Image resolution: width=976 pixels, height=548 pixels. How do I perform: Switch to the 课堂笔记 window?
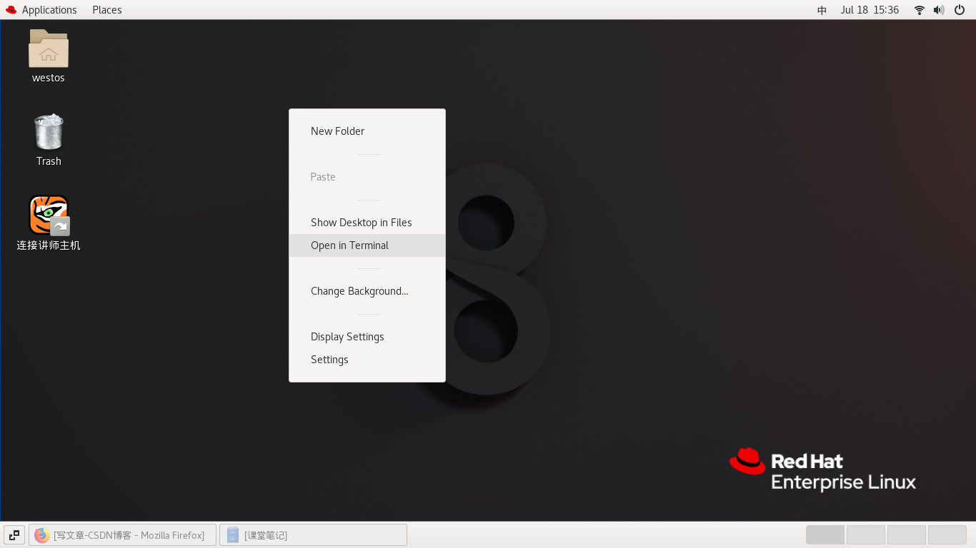312,534
